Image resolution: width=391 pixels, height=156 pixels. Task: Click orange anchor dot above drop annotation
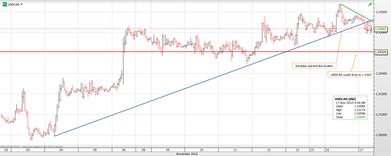click(x=356, y=56)
